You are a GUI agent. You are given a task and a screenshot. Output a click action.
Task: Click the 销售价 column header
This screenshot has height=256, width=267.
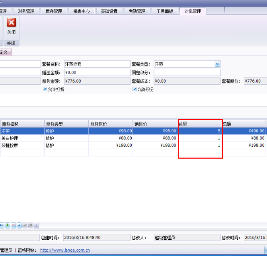[x=155, y=124]
